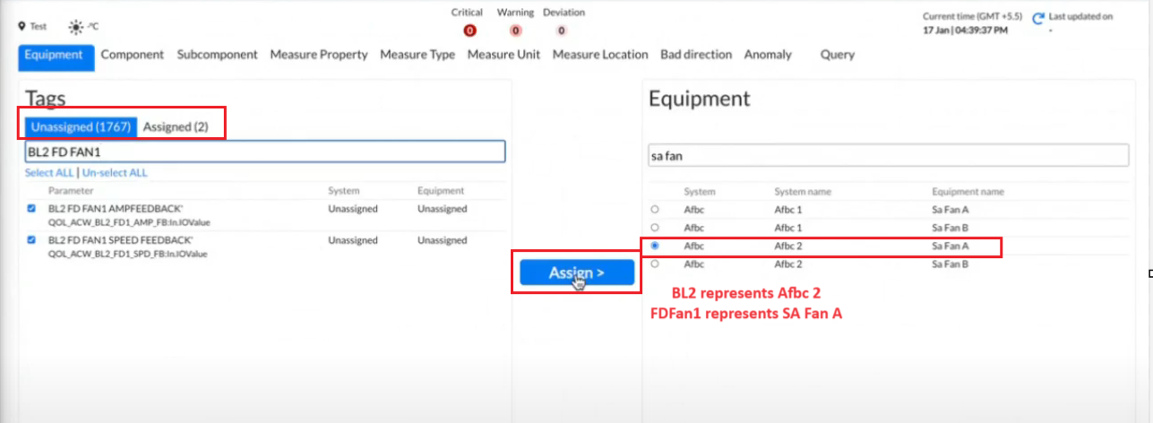Screen dimensions: 1153x423
Task: Click the tags search field with BL2 FD FAN1
Action: (265, 151)
